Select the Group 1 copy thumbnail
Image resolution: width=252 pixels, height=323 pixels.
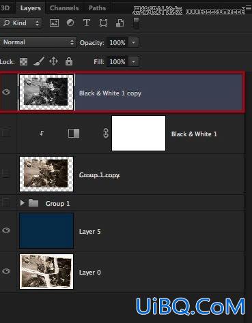46,174
